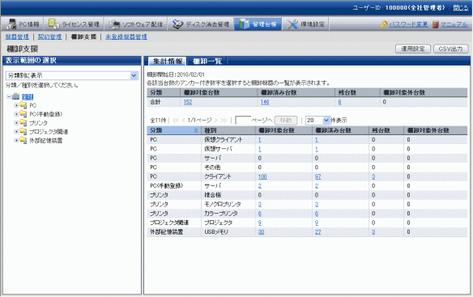Click the 種別 column header
473x297 pixels.
(x=228, y=130)
